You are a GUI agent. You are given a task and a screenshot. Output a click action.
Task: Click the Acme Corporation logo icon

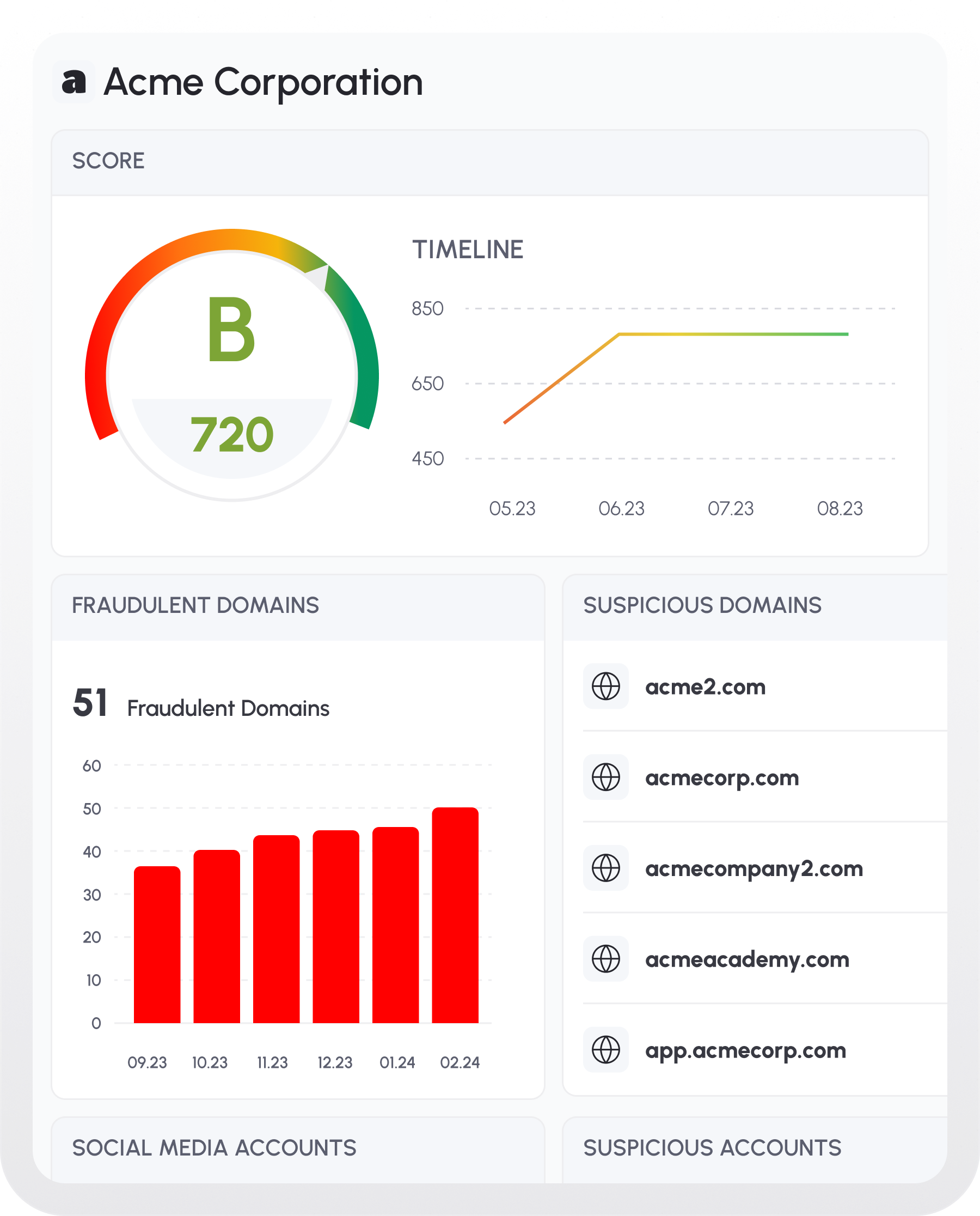tap(73, 82)
